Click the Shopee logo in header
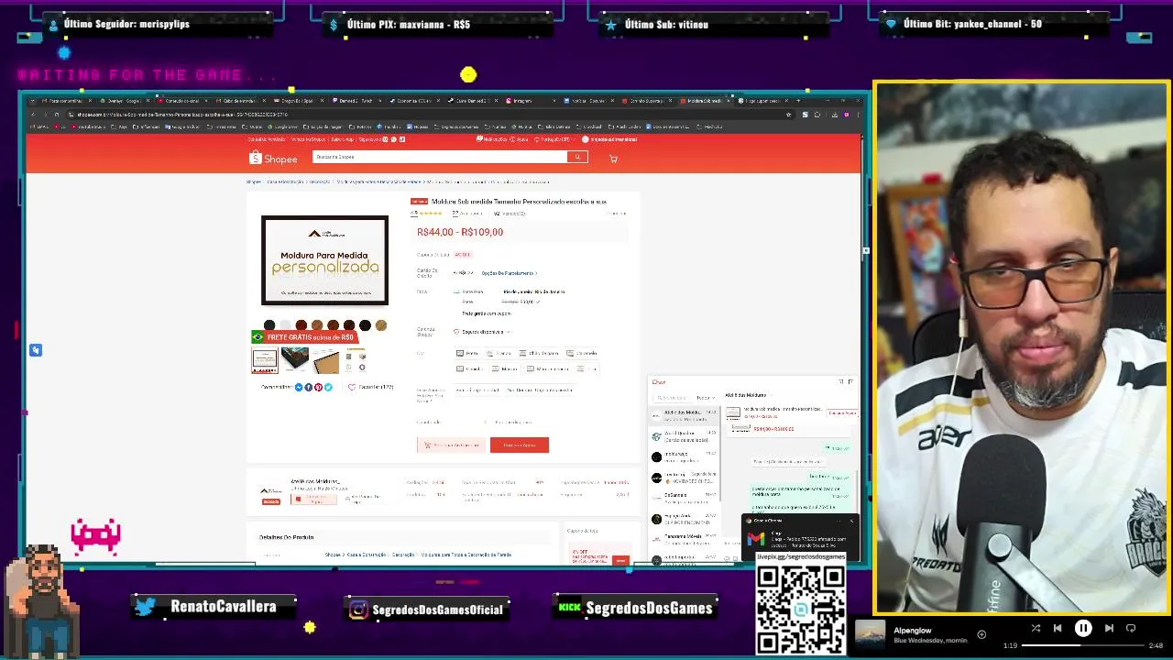 pos(273,158)
